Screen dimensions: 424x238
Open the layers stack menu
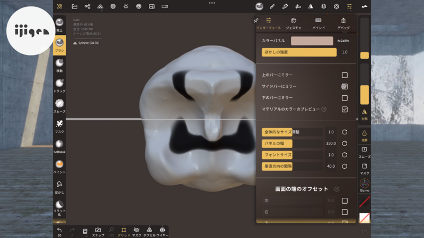[324, 6]
